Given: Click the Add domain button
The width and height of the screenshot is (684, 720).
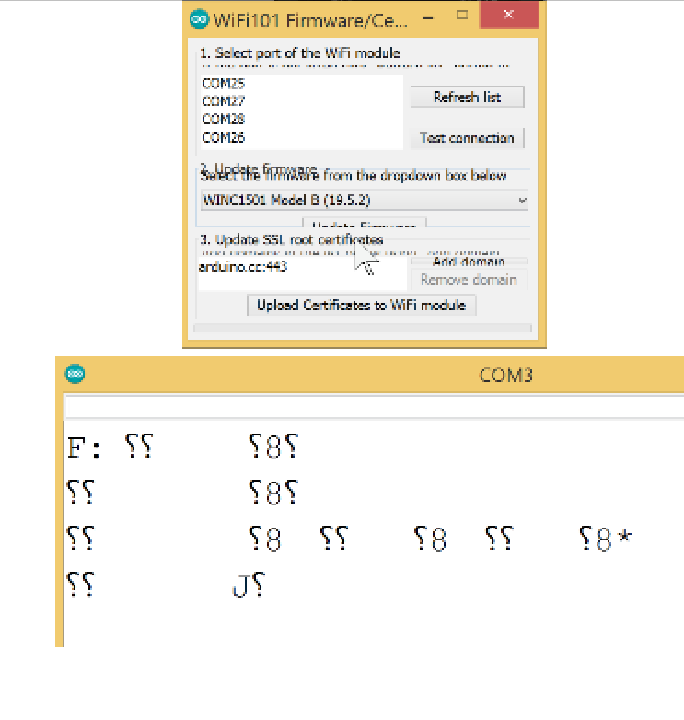Looking at the screenshot, I should click(x=469, y=261).
